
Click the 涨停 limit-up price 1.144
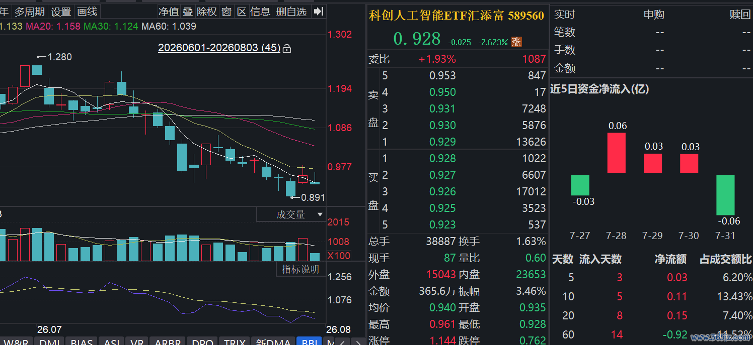pyautogui.click(x=442, y=341)
